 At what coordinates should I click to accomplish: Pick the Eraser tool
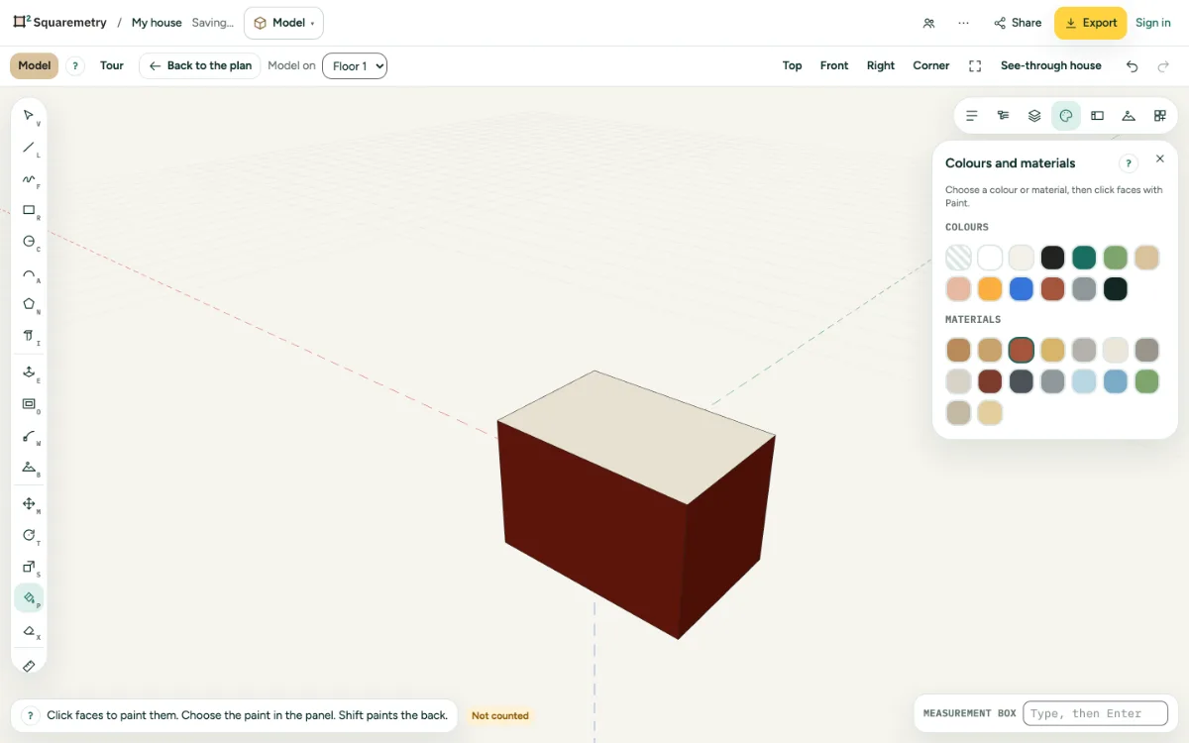[29, 630]
